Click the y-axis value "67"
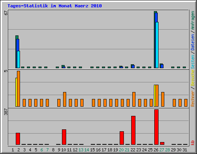This screenshot has height=154, width=197. tap(6, 13)
